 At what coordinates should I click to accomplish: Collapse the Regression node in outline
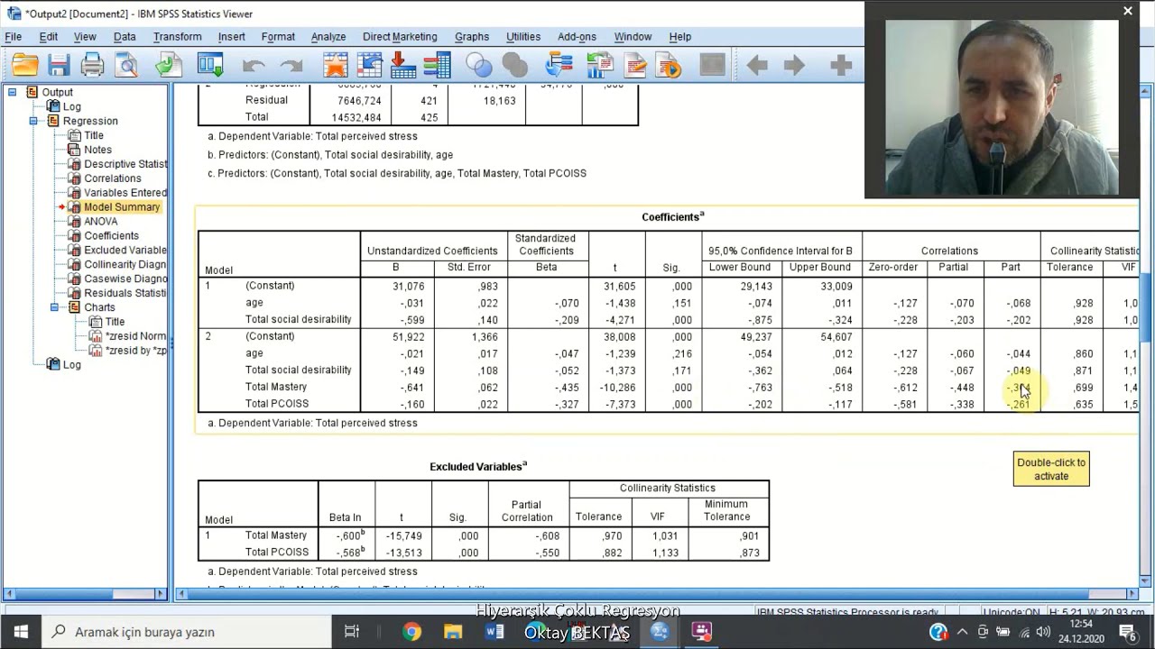coord(33,121)
